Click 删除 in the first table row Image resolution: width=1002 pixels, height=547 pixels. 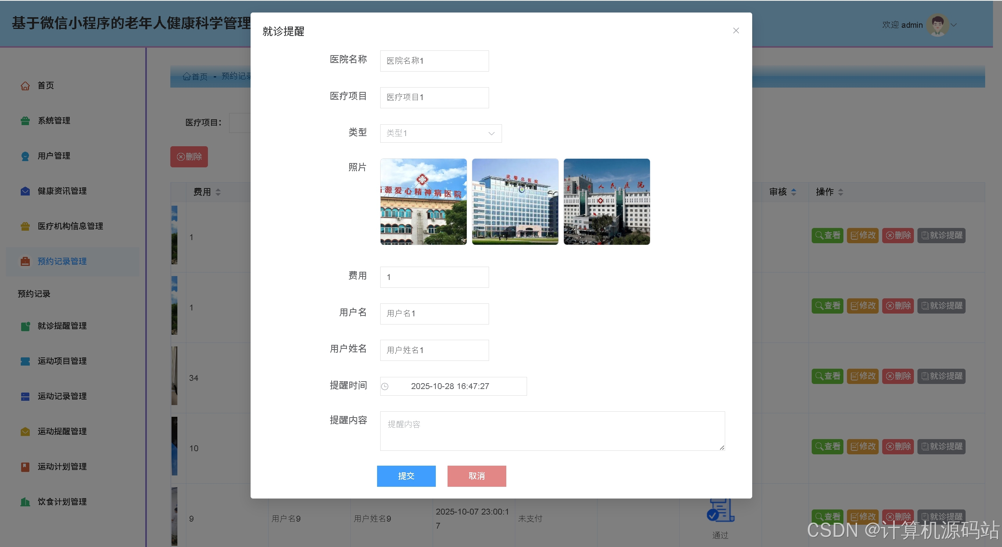(898, 235)
